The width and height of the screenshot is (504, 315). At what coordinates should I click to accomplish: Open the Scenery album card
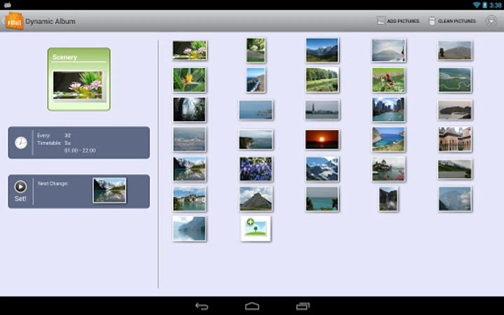tap(79, 79)
